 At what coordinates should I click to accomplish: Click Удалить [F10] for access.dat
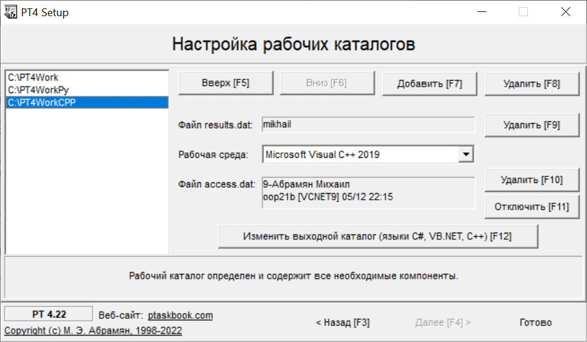pos(532,180)
